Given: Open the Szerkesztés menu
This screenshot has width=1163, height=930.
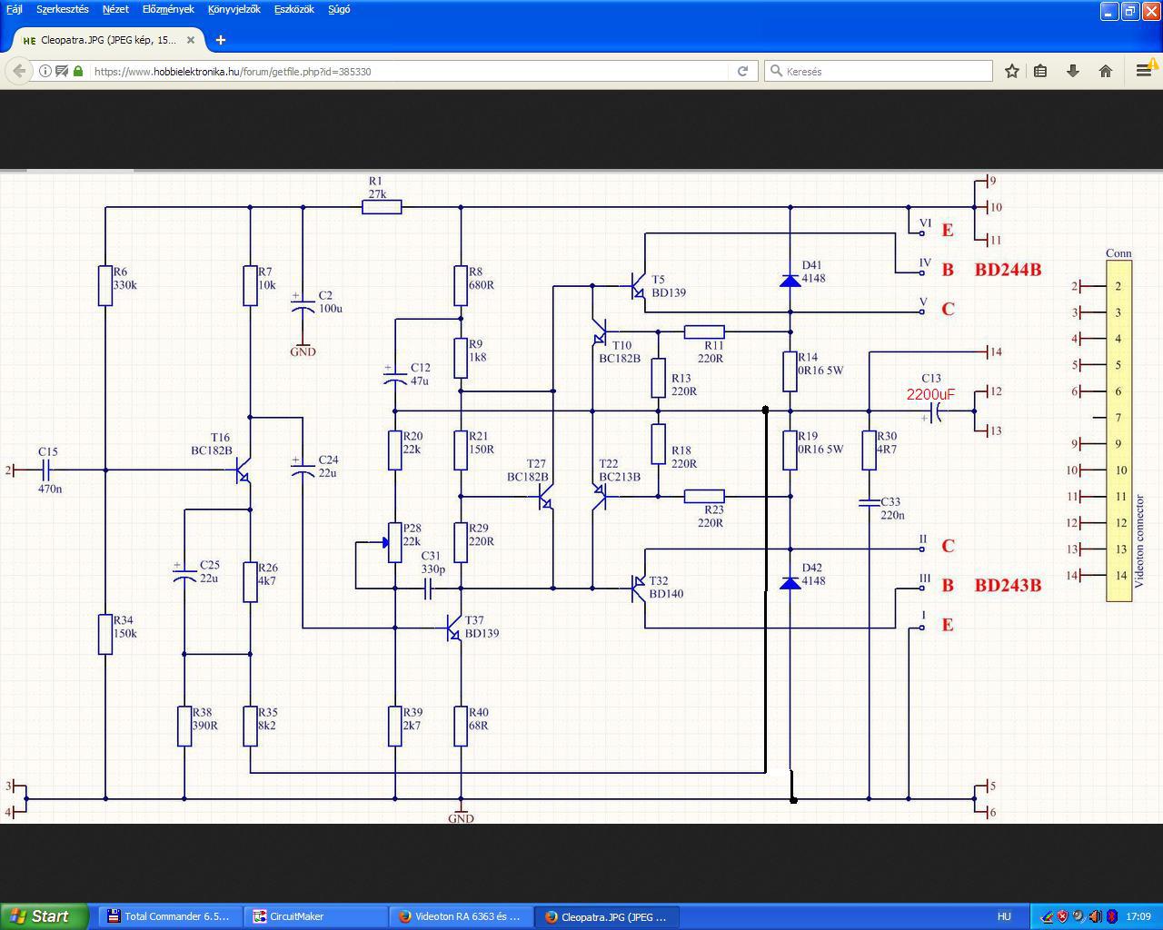Looking at the screenshot, I should click(63, 9).
